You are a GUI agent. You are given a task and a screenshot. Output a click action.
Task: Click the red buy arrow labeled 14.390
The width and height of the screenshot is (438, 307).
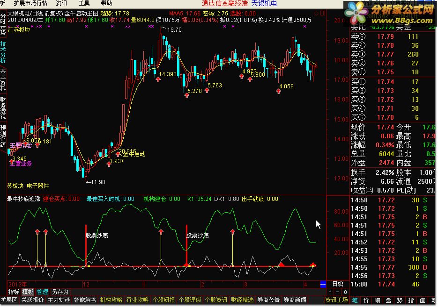point(158,79)
